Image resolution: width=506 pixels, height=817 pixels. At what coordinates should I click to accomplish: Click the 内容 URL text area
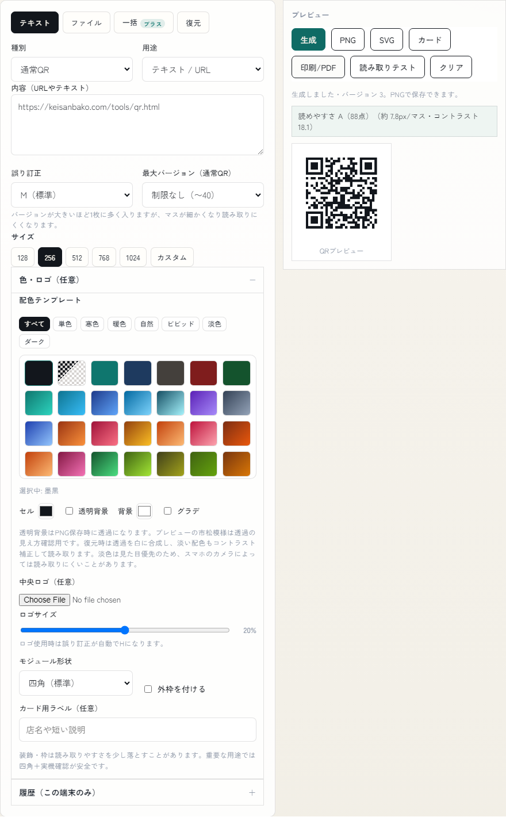tap(137, 125)
